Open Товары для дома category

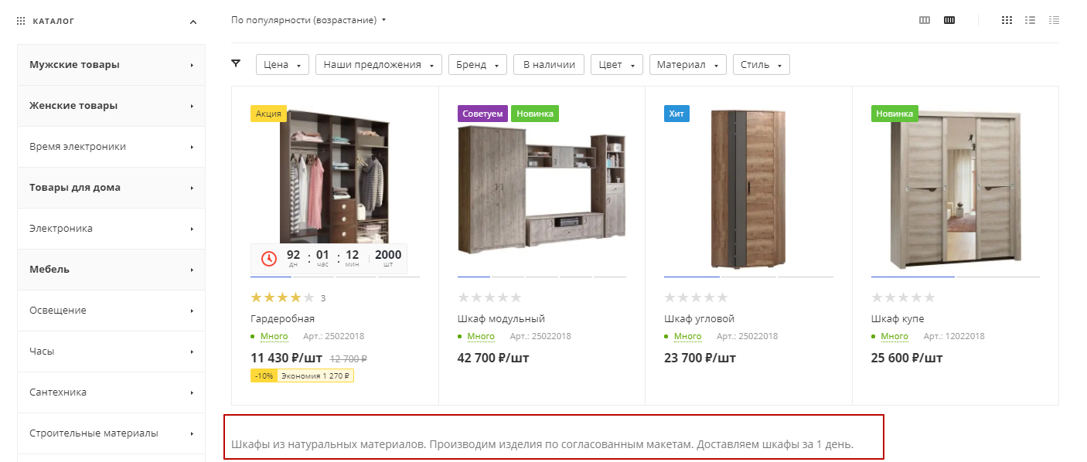[x=111, y=188]
